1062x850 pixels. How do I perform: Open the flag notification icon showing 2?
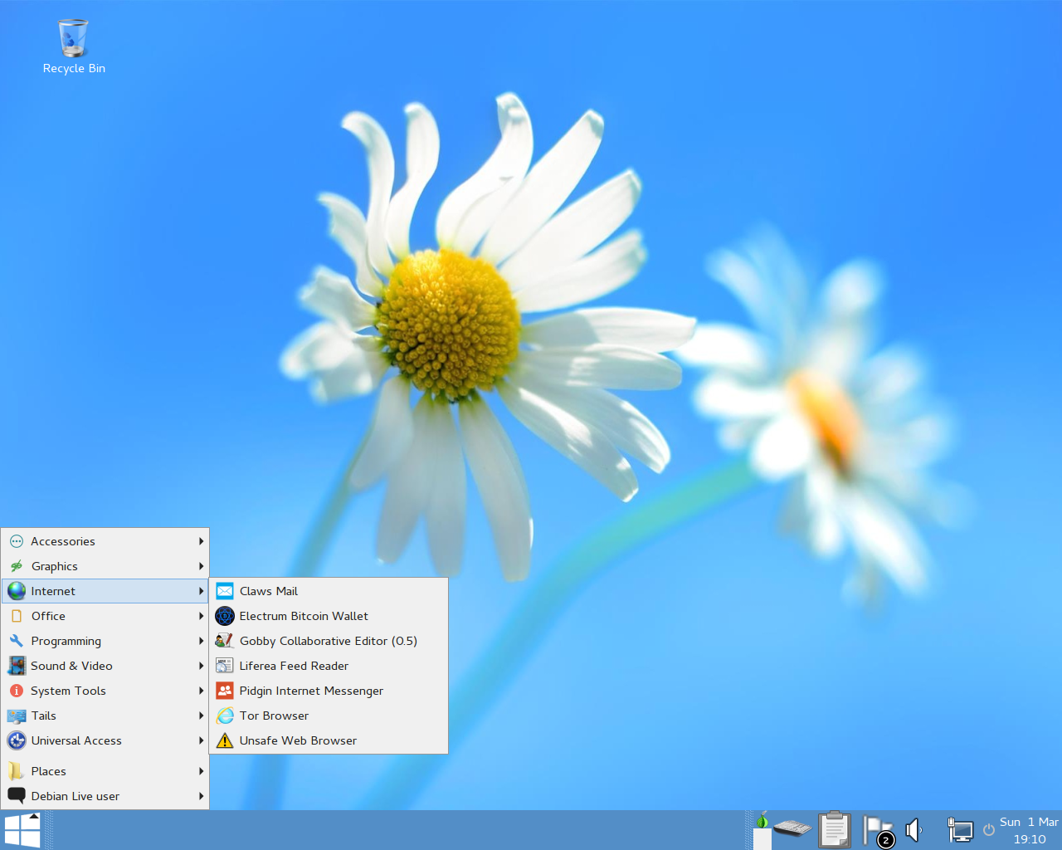coord(877,830)
